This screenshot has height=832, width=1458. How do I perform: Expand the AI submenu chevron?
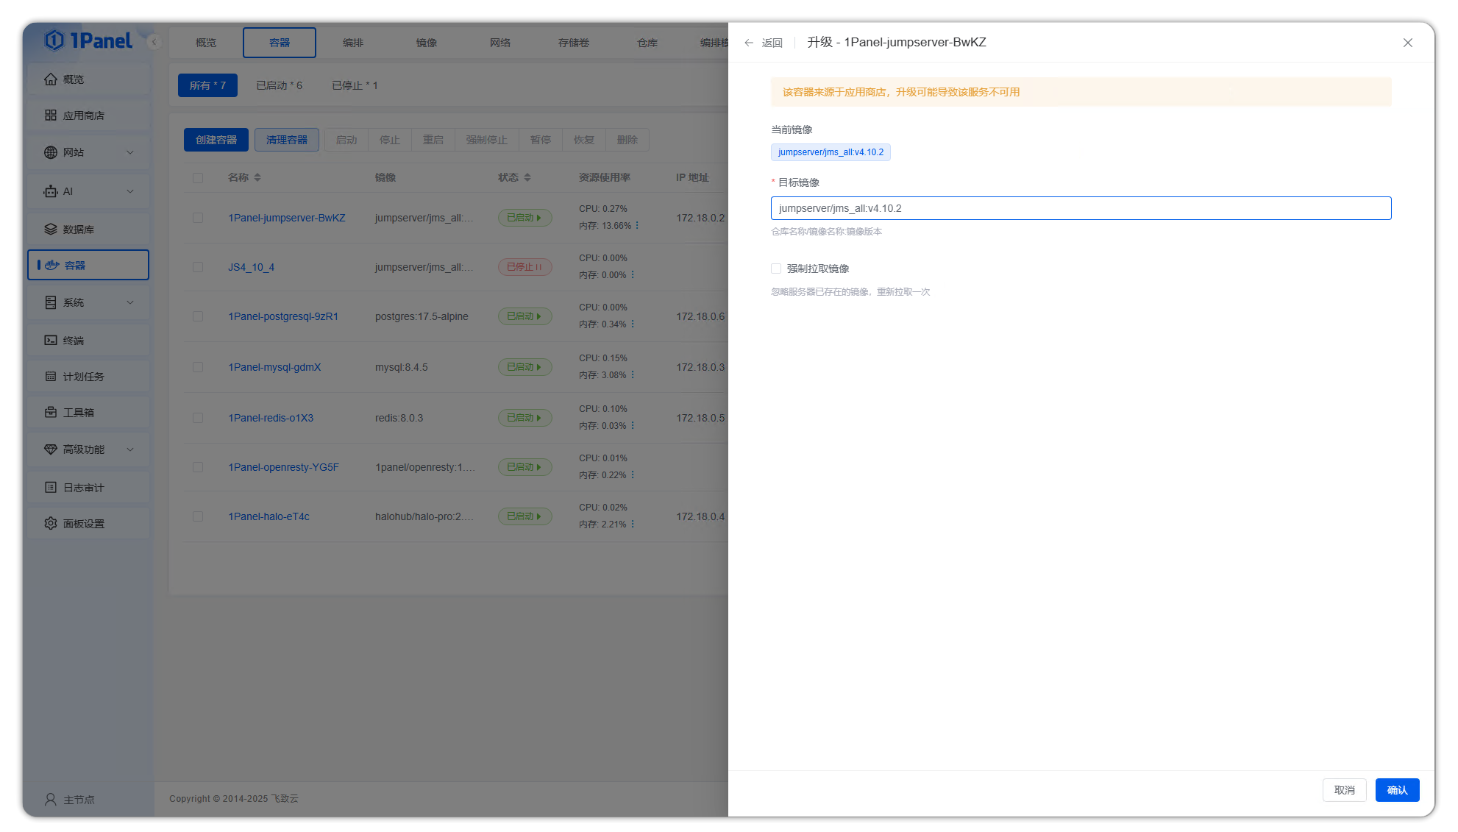(x=130, y=191)
